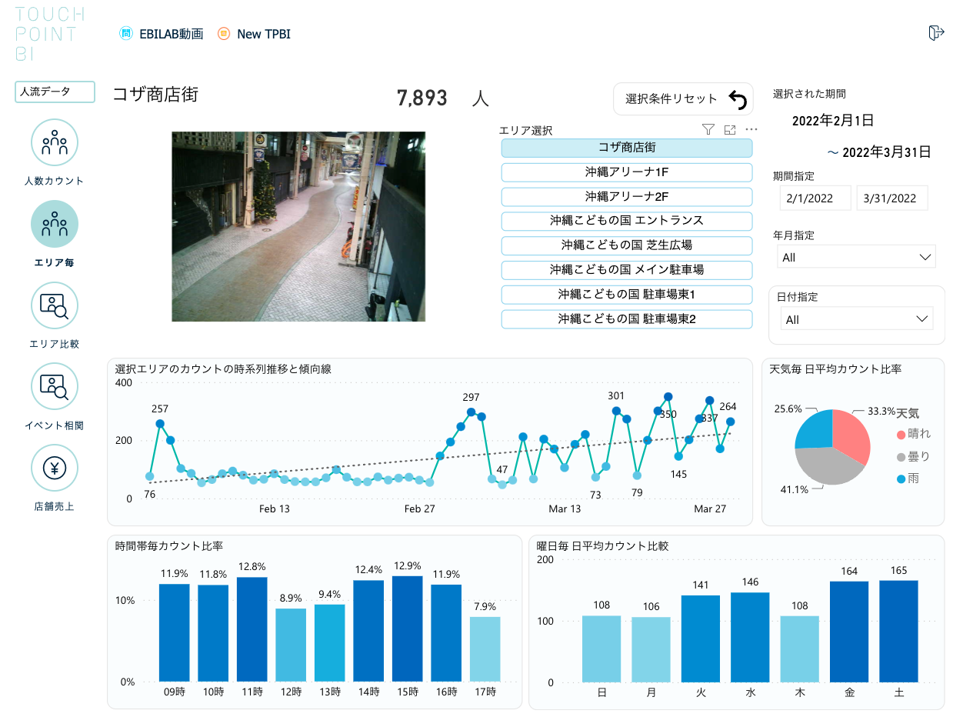This screenshot has height=727, width=973.
Task: Click the focus mode expand icon
Action: coord(731,130)
